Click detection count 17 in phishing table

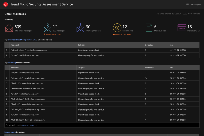click(x=146, y=73)
